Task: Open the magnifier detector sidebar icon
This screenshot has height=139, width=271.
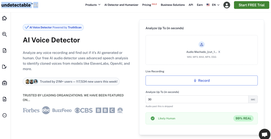Action: [x=4, y=34]
